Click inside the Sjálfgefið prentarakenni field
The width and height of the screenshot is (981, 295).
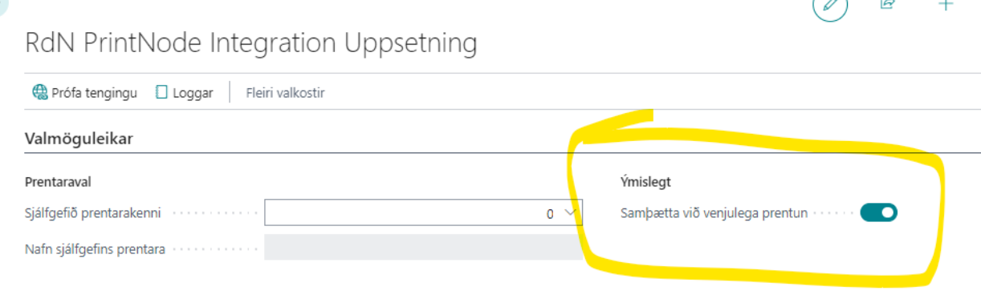423,212
